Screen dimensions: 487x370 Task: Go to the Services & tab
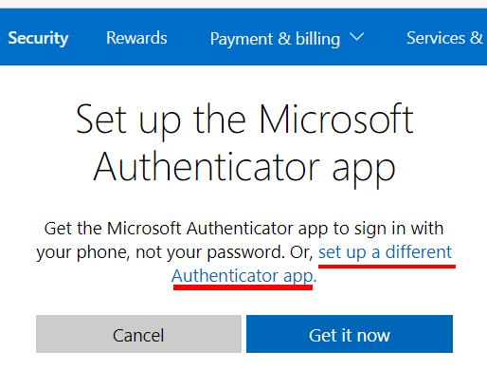tap(444, 38)
